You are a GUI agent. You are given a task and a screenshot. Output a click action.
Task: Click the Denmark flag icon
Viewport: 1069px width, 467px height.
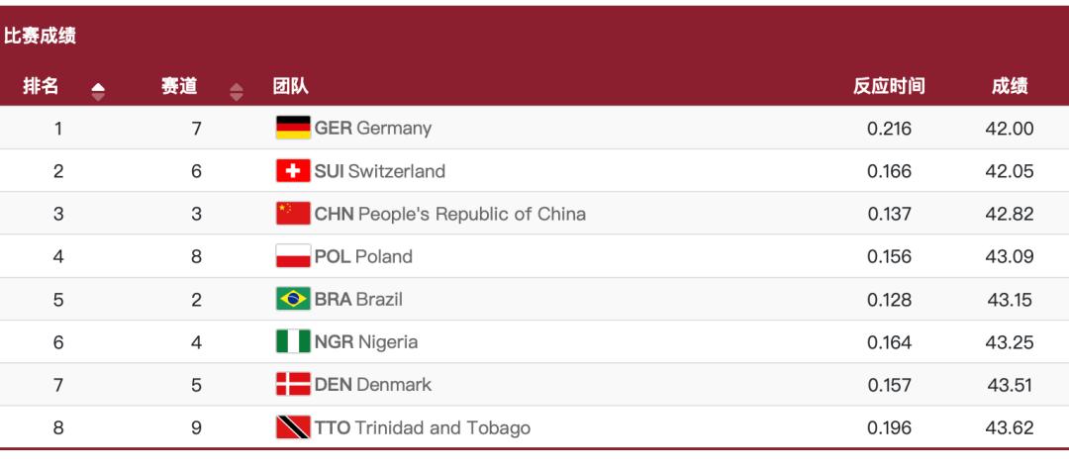[x=293, y=385]
